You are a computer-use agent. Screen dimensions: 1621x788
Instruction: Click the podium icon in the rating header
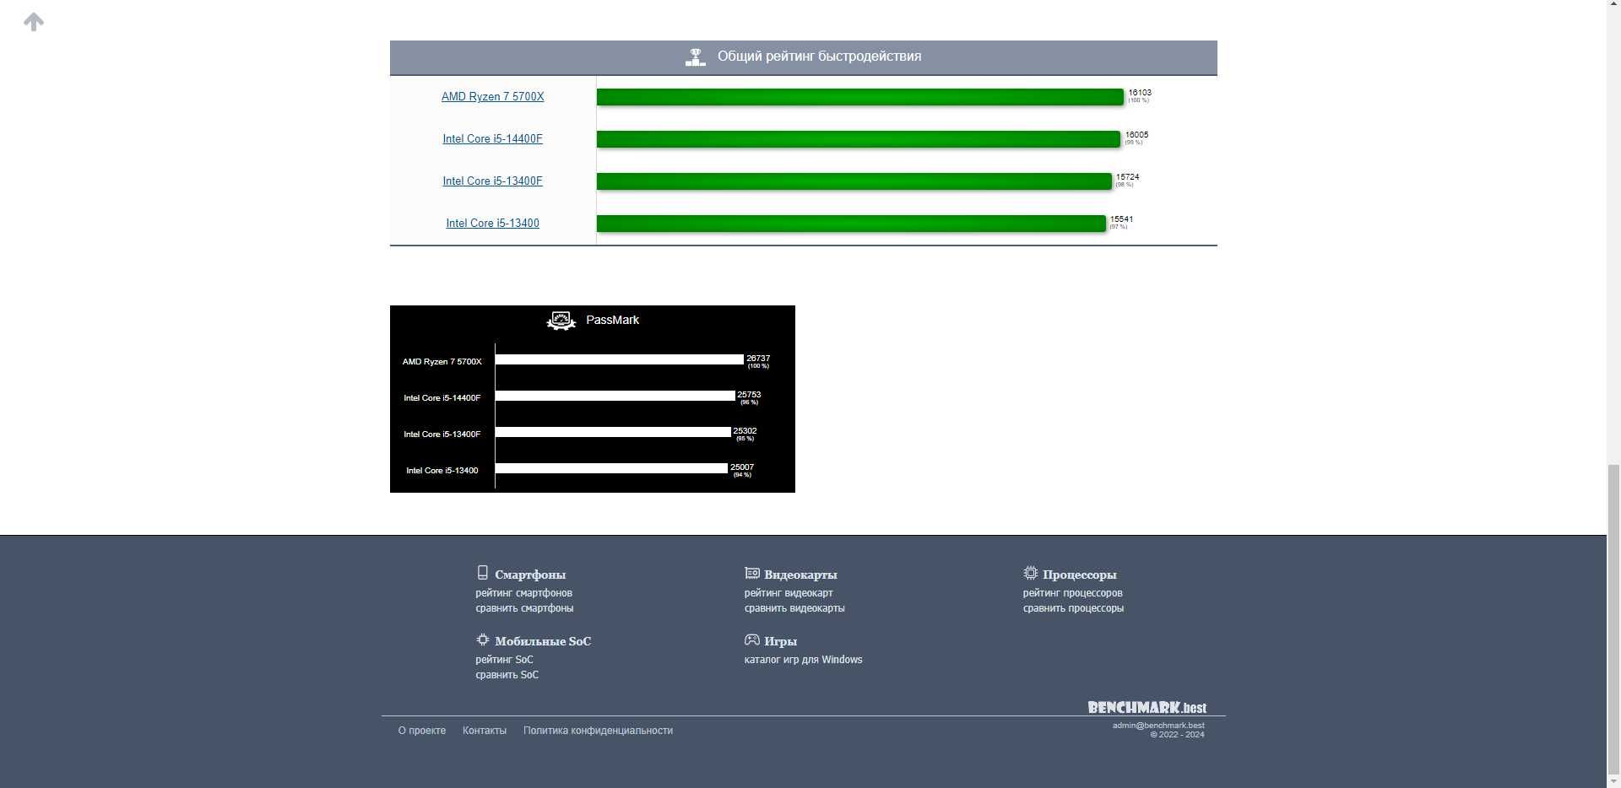tap(695, 57)
